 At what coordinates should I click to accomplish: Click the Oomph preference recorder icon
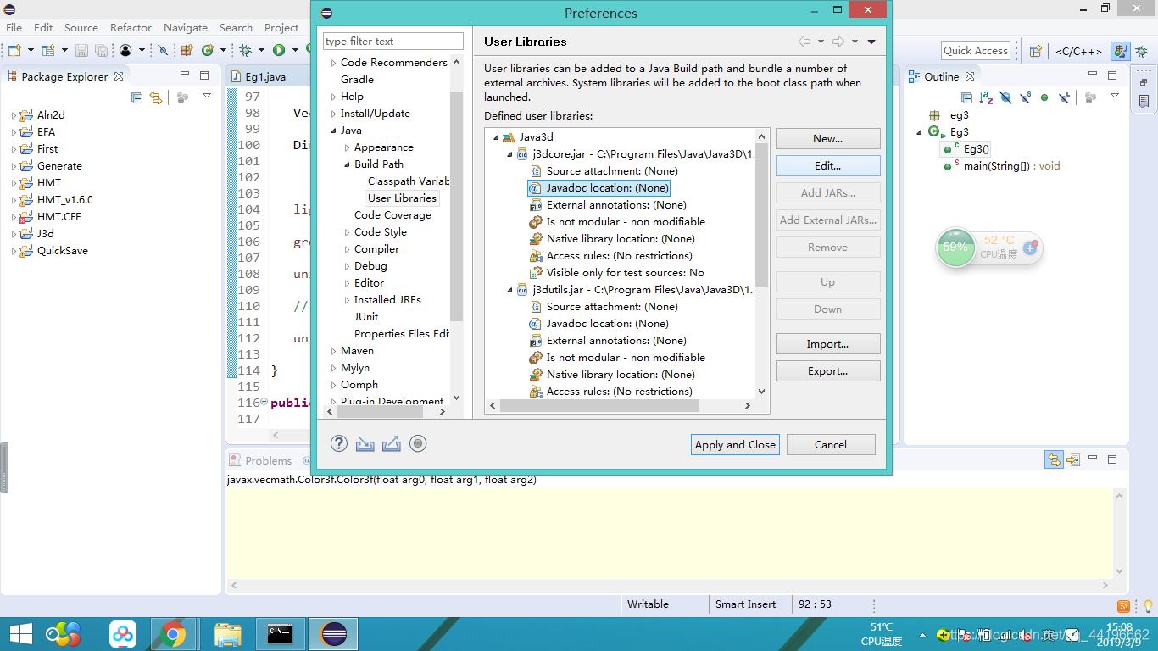(x=418, y=443)
